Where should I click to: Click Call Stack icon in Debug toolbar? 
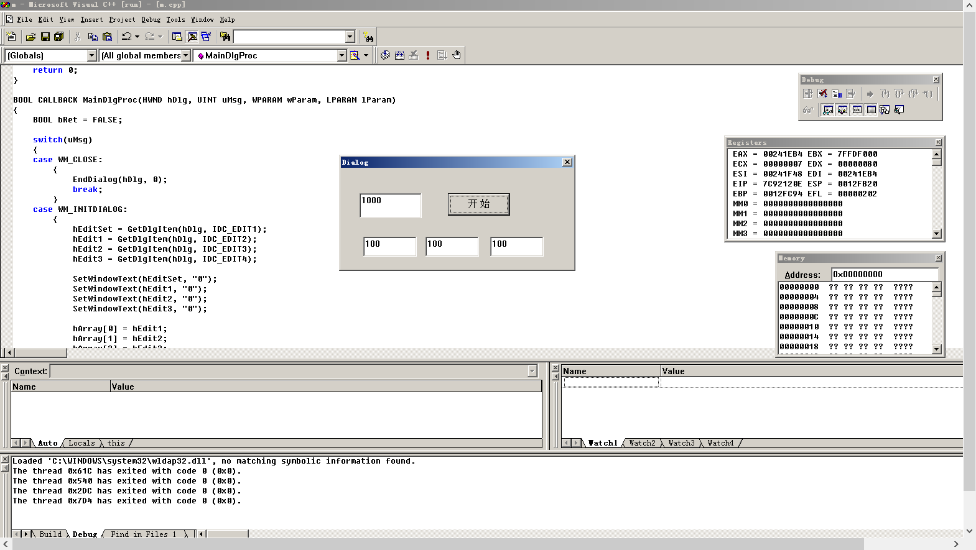[885, 110]
